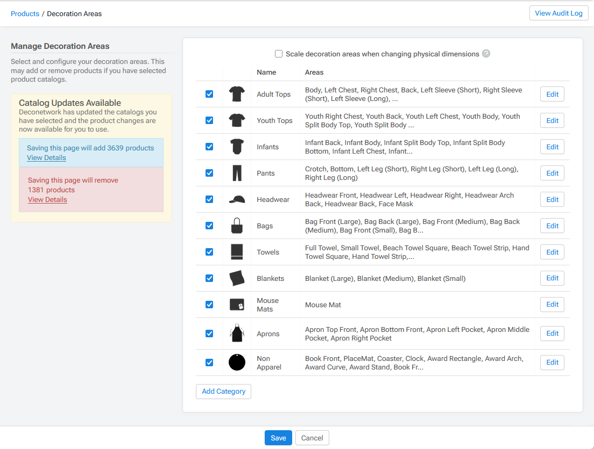View details of products being added
The width and height of the screenshot is (594, 449).
[x=46, y=158]
